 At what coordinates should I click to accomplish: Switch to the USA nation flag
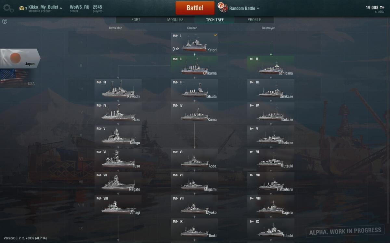(18, 78)
